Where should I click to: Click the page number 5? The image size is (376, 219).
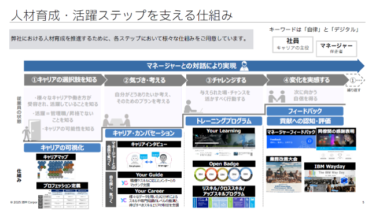(363, 202)
